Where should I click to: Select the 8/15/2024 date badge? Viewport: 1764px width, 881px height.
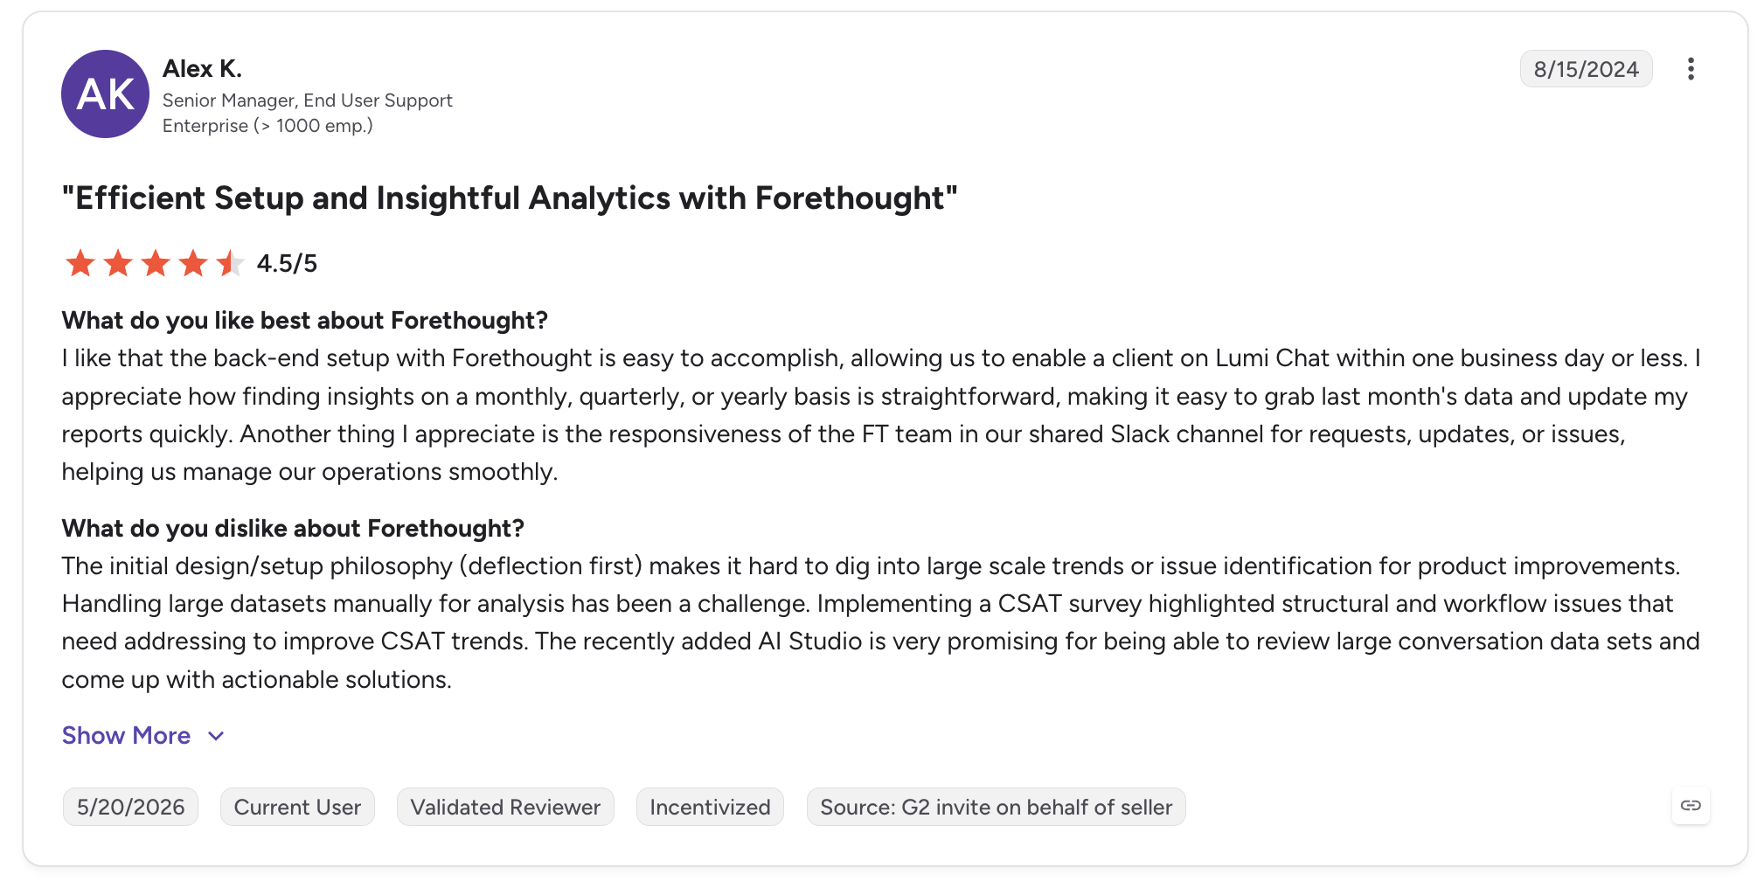[x=1586, y=69]
